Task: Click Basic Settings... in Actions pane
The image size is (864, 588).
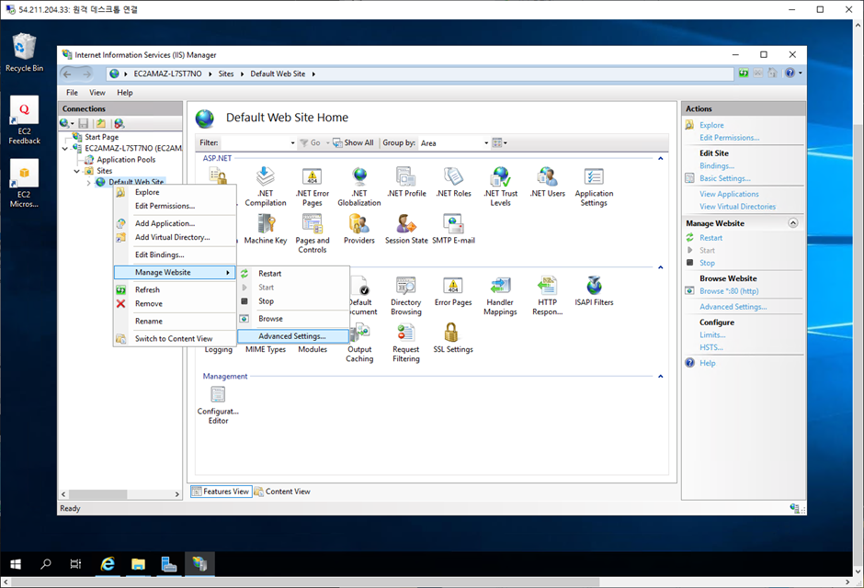Action: [724, 178]
